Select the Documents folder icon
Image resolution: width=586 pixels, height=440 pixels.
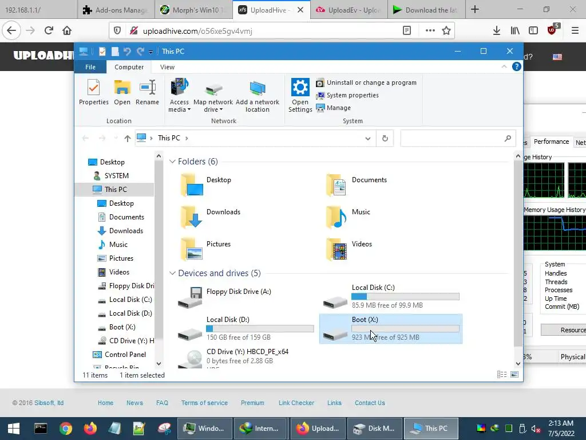tap(336, 185)
